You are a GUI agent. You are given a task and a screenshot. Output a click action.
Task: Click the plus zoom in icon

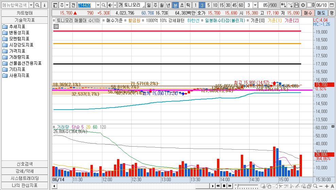[x=326, y=186]
